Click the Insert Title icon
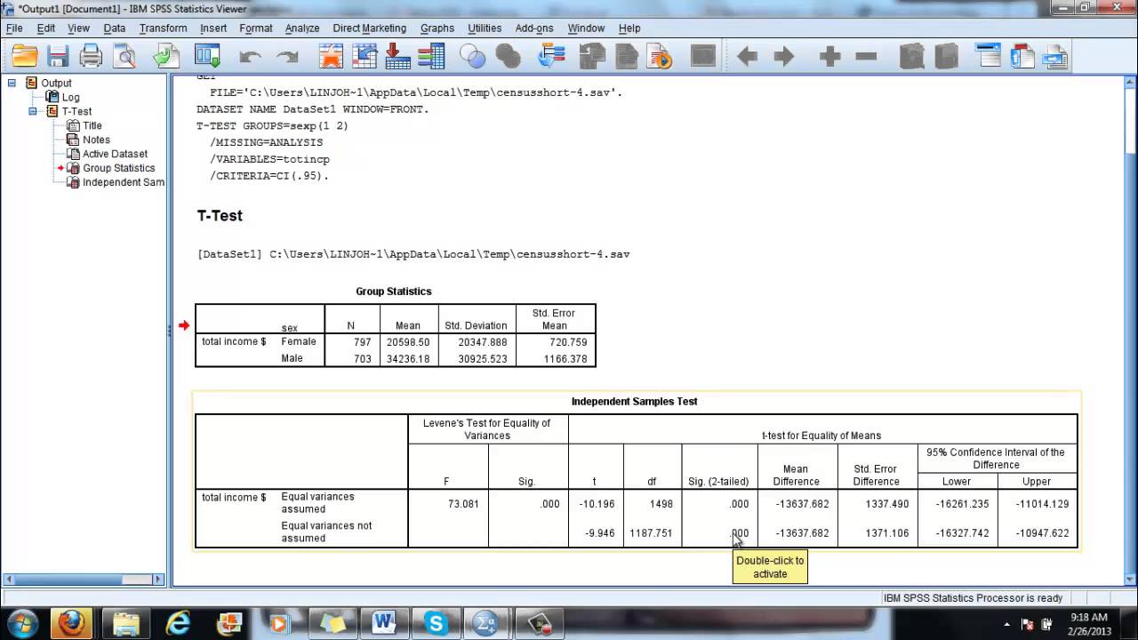The height and width of the screenshot is (640, 1138). pyautogui.click(x=1022, y=57)
